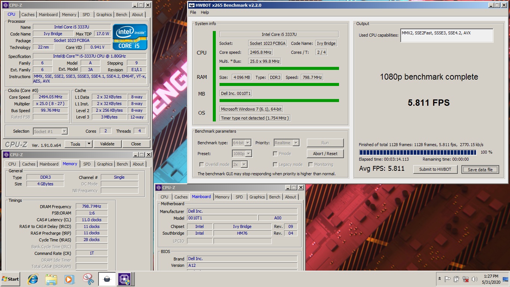Open the Tools dropdown arrow in CPU-Z
Screen dimensions: 510x287
coord(89,144)
